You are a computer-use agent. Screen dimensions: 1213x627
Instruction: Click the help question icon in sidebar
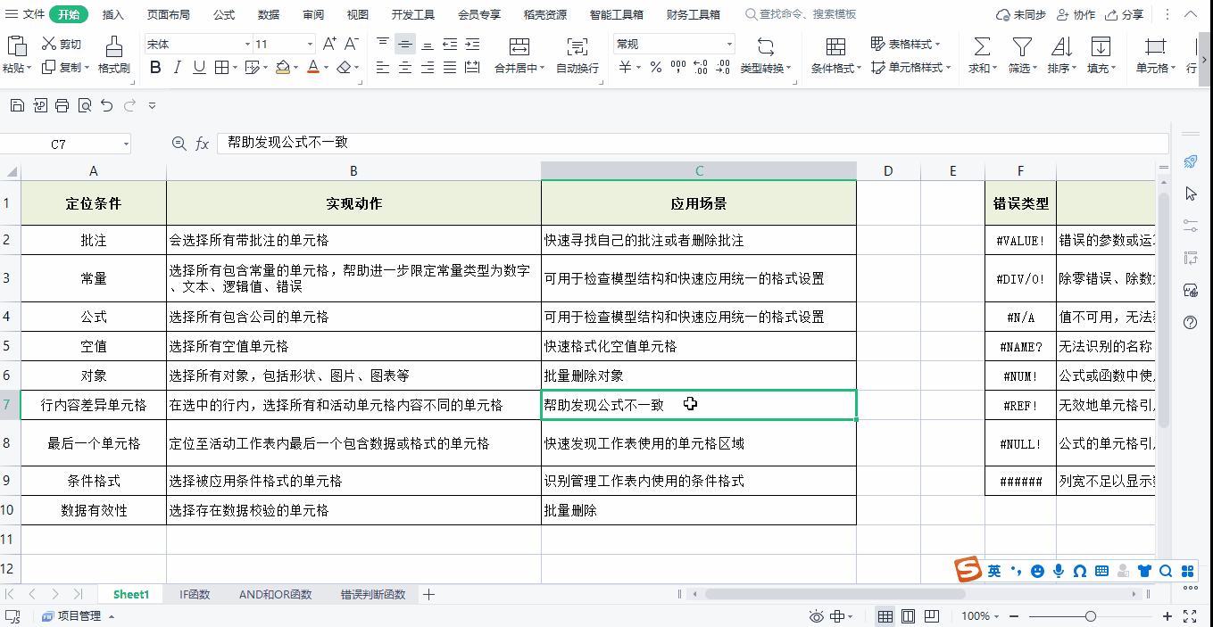[x=1190, y=322]
